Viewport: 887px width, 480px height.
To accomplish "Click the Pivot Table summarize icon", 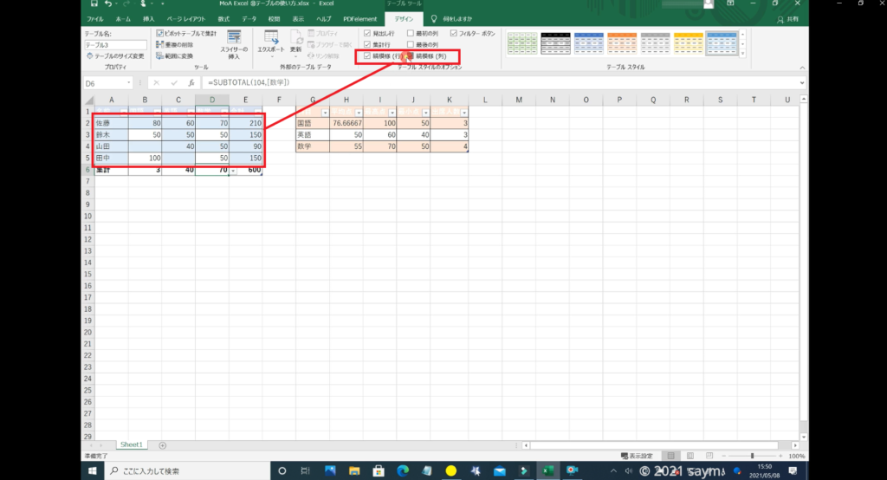I will 160,33.
